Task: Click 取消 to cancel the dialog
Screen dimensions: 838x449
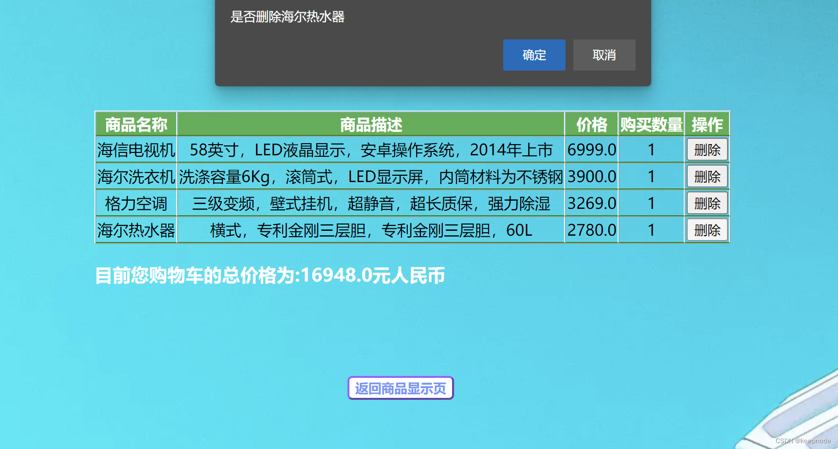Action: (x=604, y=55)
